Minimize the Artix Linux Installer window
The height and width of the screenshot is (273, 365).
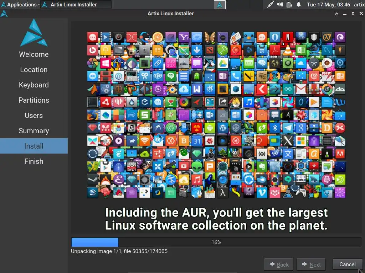click(x=345, y=14)
